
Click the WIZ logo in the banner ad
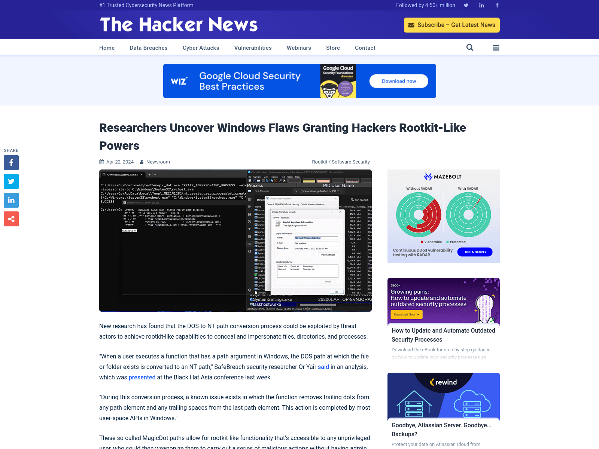(179, 81)
